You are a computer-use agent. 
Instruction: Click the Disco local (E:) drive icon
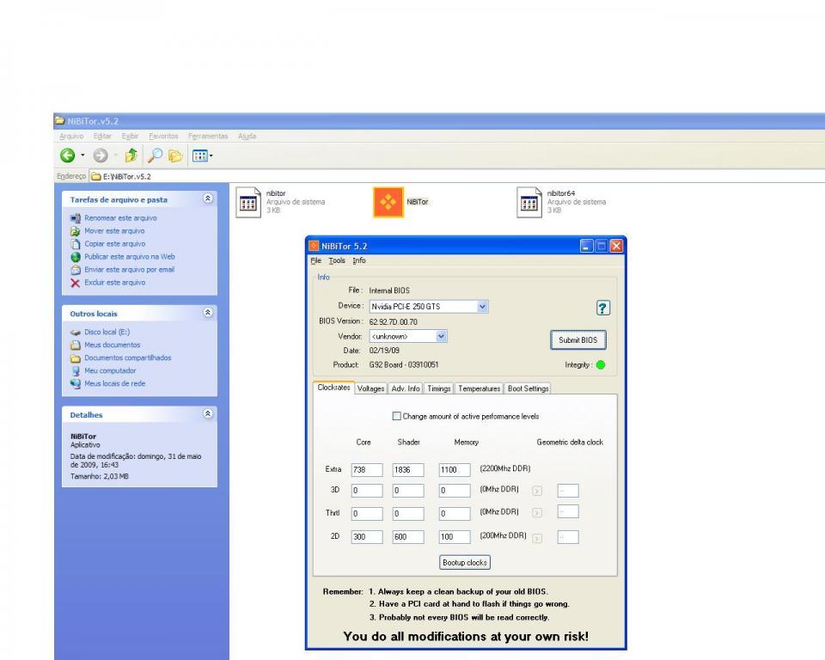(x=76, y=332)
